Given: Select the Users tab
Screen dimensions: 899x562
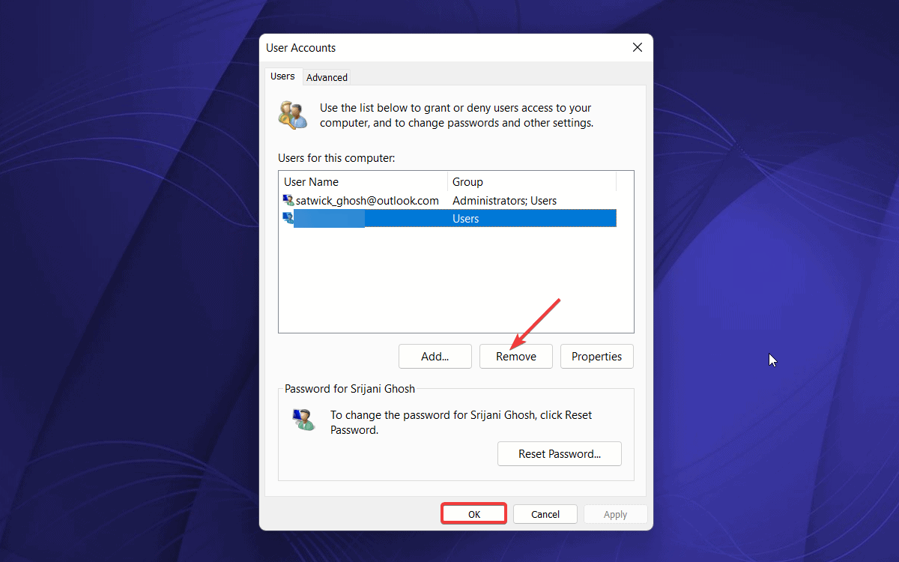Looking at the screenshot, I should pyautogui.click(x=282, y=76).
